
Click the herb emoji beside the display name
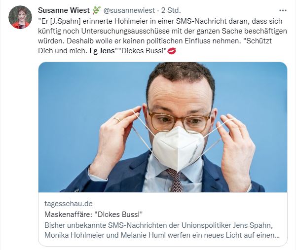97,10
